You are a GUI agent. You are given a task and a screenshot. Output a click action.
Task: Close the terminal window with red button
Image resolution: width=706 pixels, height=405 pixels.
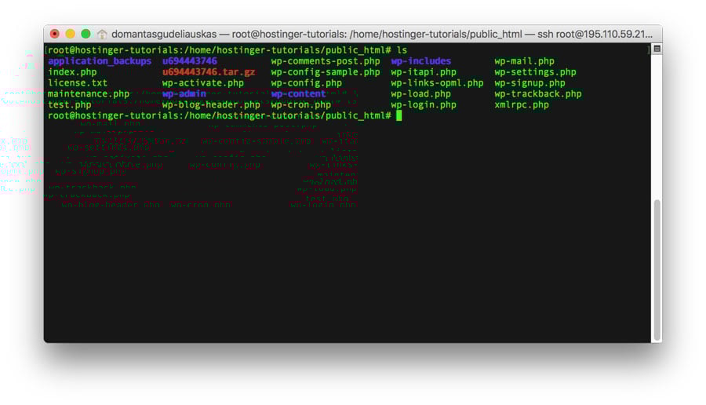coord(54,34)
